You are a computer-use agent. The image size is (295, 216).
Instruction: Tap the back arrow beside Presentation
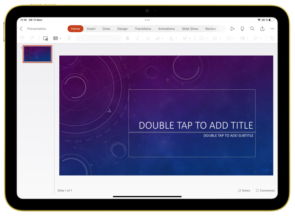(21, 29)
